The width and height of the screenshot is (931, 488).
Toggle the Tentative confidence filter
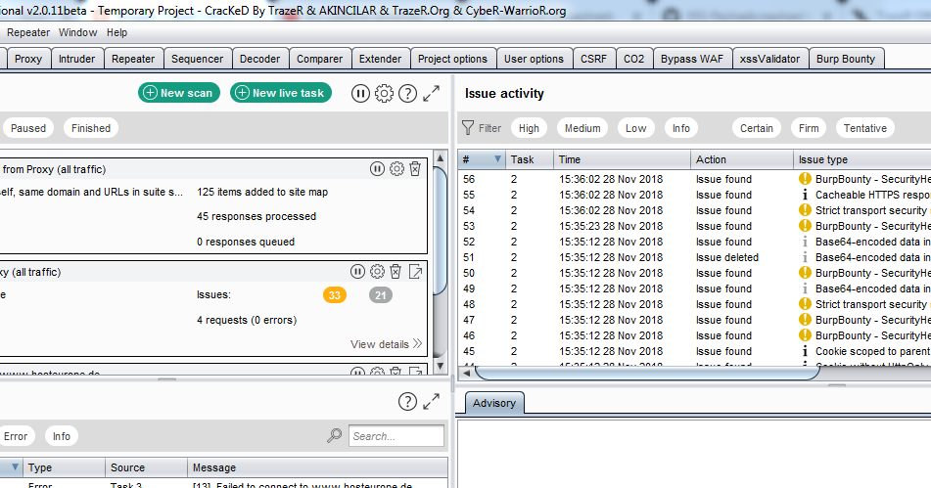coord(865,128)
